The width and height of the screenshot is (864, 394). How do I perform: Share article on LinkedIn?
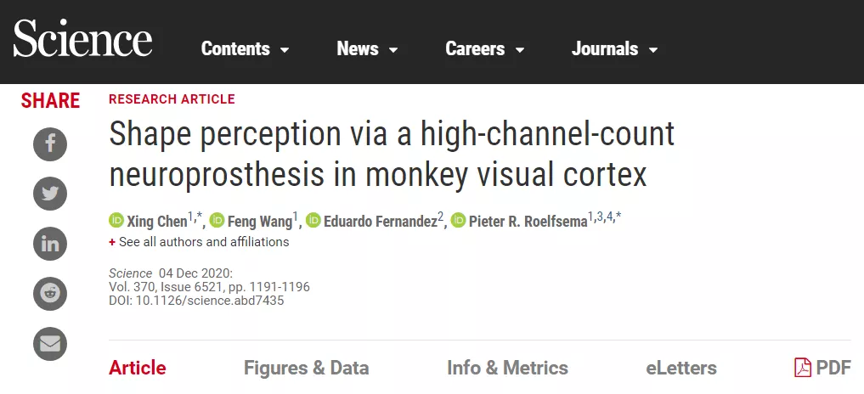pyautogui.click(x=50, y=244)
